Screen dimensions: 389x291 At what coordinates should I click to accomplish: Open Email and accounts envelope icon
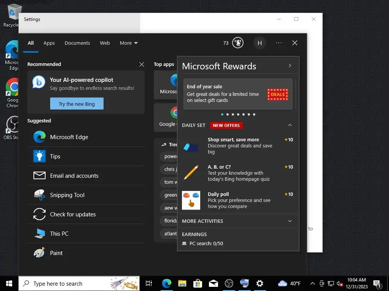tap(40, 175)
